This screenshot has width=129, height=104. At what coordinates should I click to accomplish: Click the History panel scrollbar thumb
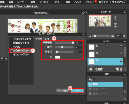coord(125,92)
